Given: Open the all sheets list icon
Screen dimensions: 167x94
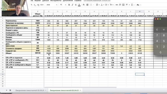Looking at the screenshot, I should point(10,90).
